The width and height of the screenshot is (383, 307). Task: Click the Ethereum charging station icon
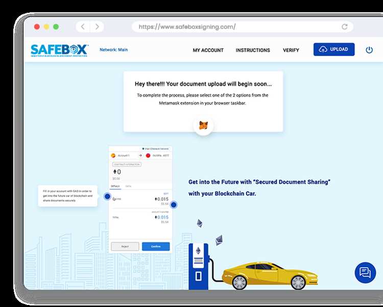[x=199, y=266]
